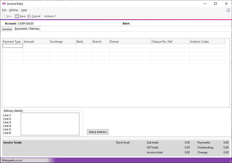Click the Bank column header
The height and width of the screenshot is (163, 232).
tap(84, 41)
